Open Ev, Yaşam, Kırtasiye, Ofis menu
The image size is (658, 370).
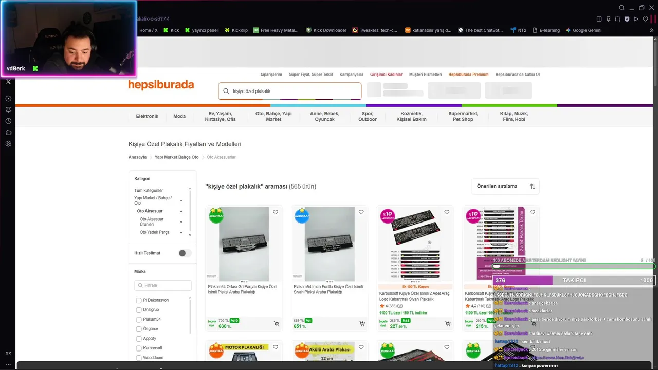[x=221, y=116]
